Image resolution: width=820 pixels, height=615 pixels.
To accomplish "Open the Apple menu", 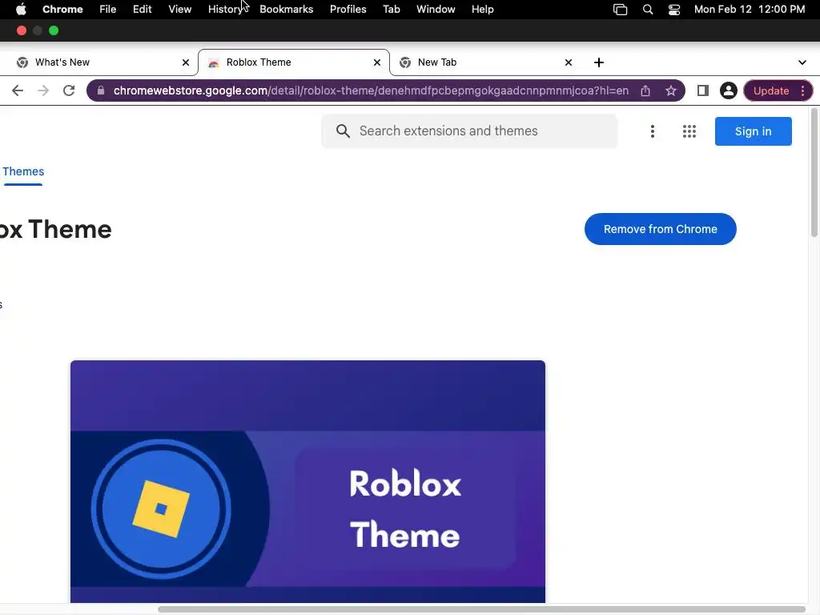I will [x=21, y=10].
